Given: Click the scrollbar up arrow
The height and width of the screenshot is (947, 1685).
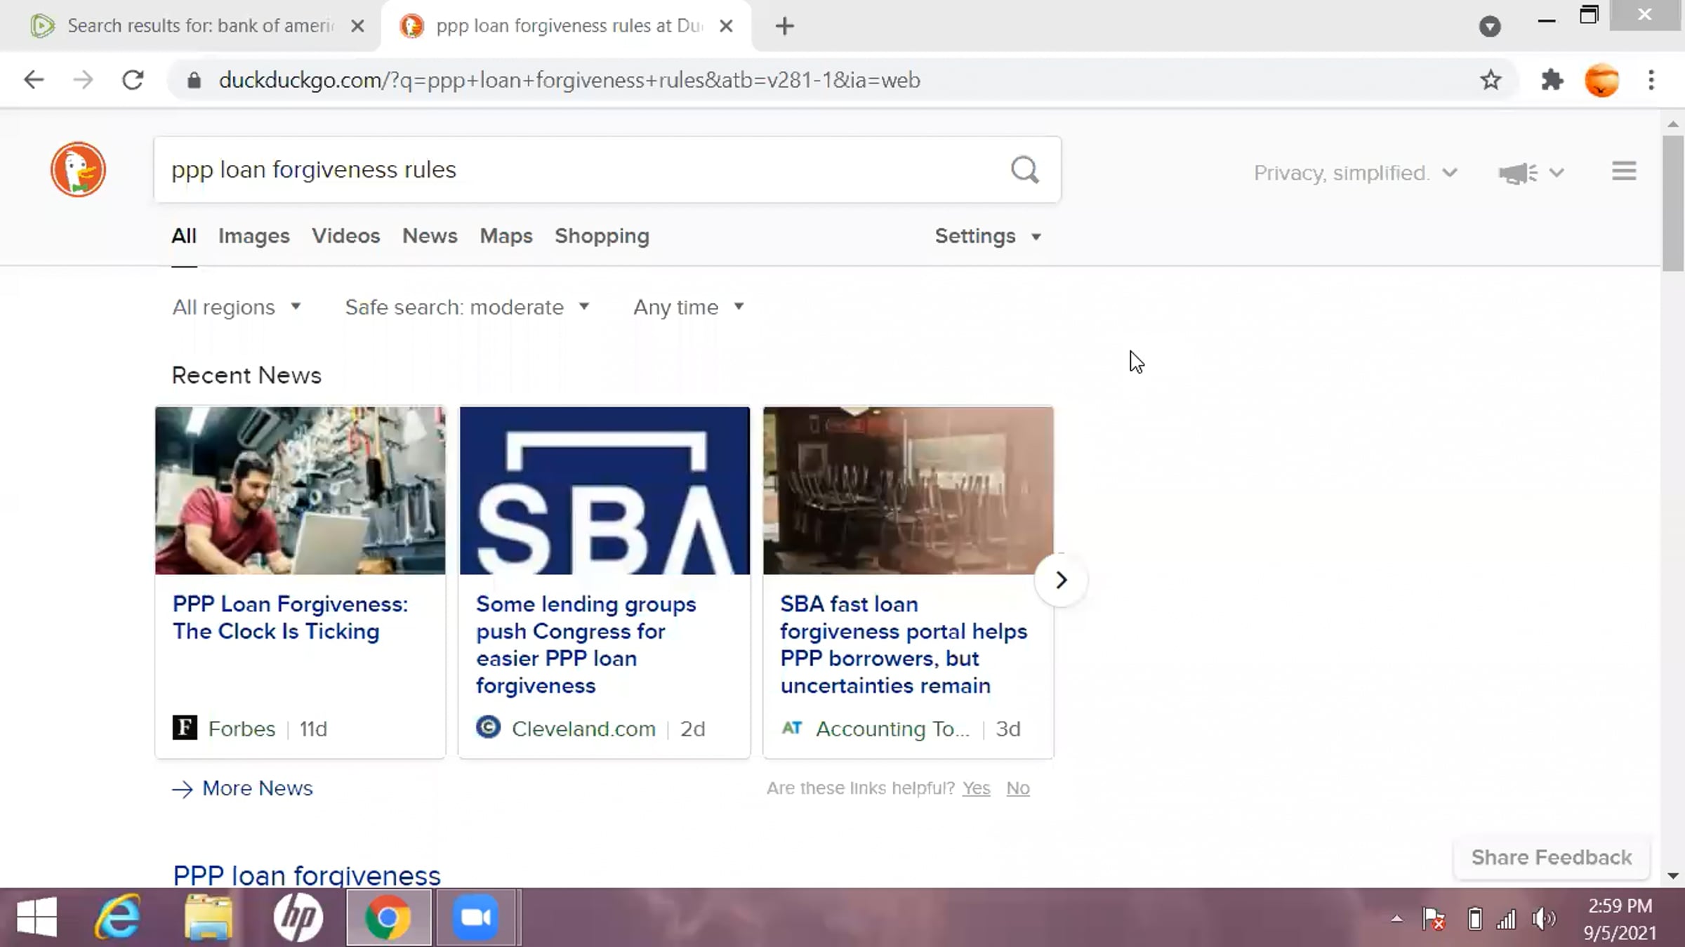Looking at the screenshot, I should click(1673, 124).
